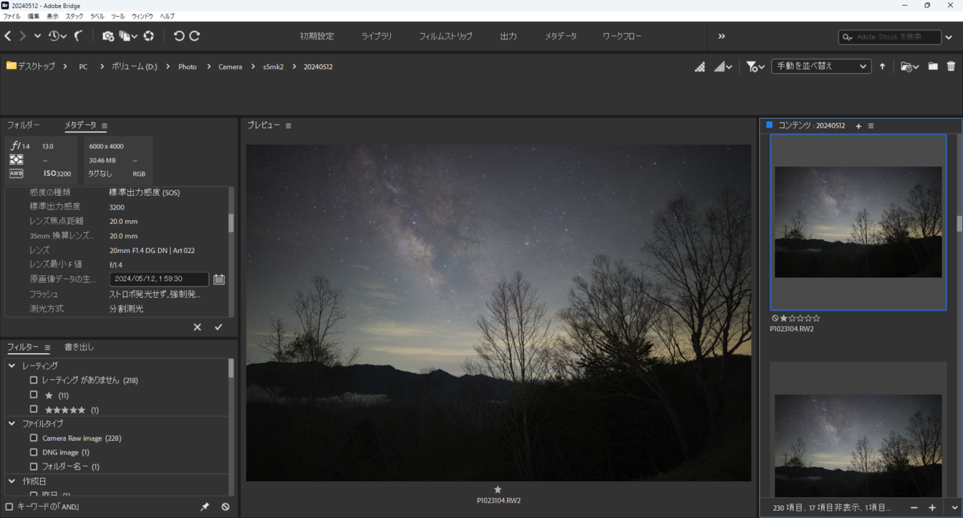Decrease thumbnail size with minus button

[914, 508]
